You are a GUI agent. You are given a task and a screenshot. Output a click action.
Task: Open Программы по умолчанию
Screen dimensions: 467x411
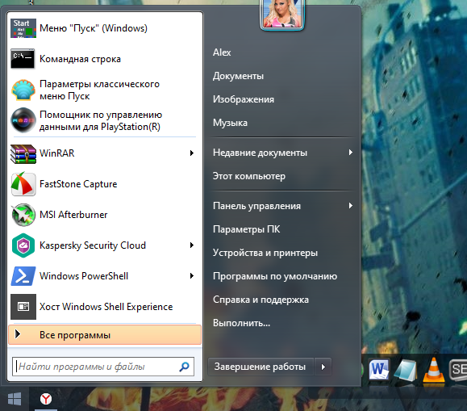(275, 276)
